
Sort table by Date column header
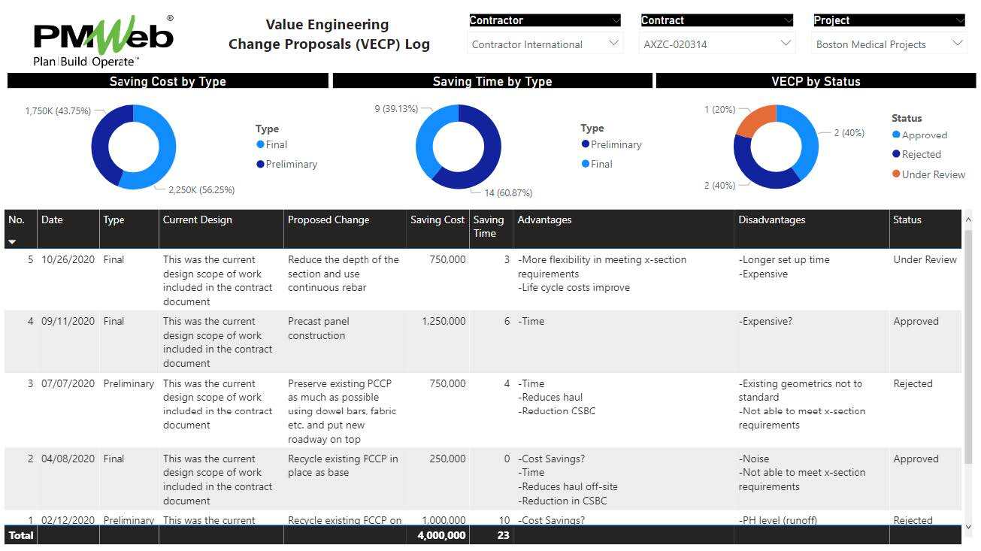point(52,220)
